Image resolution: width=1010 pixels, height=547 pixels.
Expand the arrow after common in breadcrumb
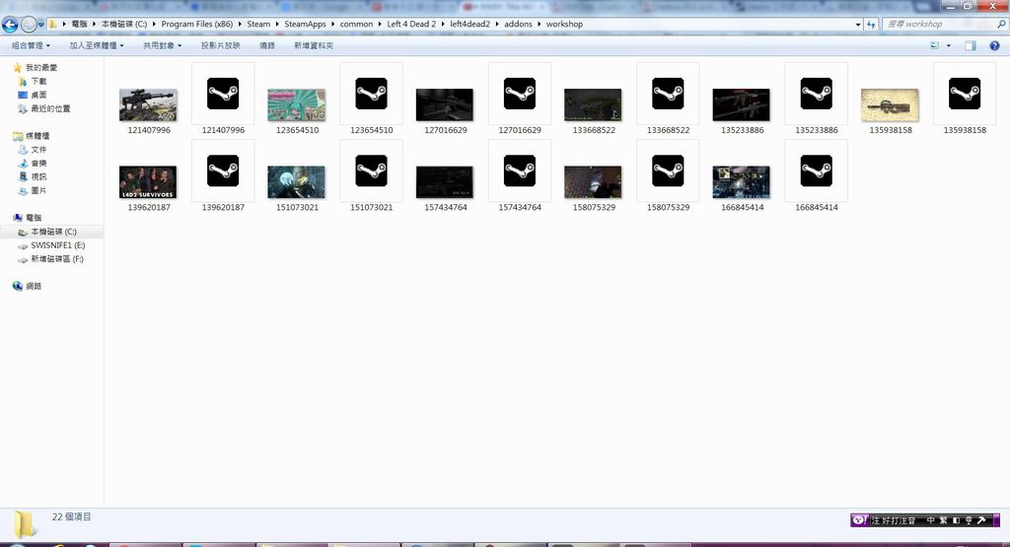[x=380, y=24]
